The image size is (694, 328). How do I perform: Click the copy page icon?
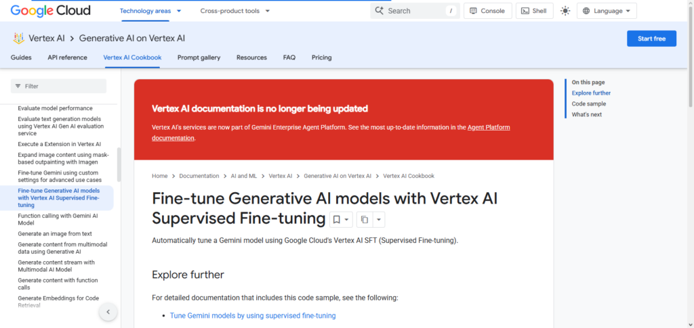365,219
